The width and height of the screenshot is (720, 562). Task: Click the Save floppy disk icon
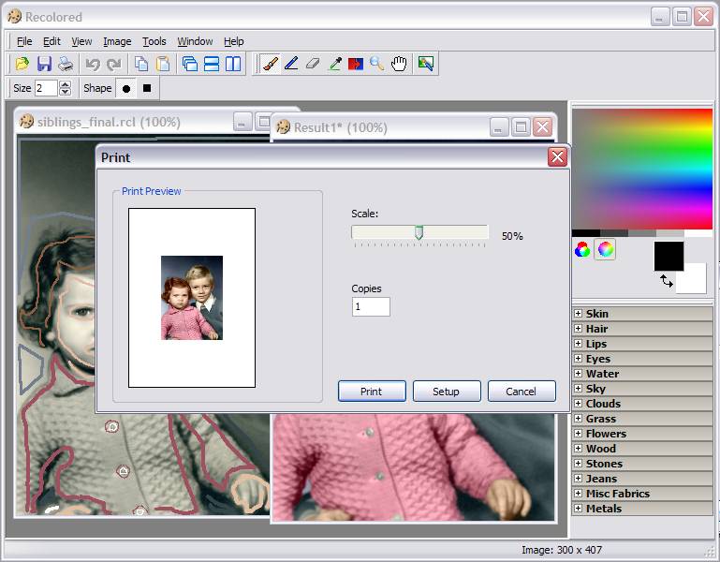pos(44,64)
